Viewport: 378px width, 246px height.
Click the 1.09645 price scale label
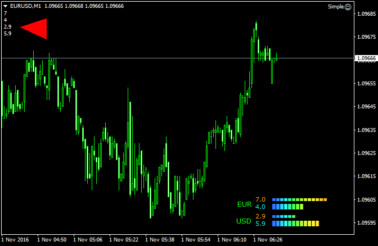tap(366, 106)
